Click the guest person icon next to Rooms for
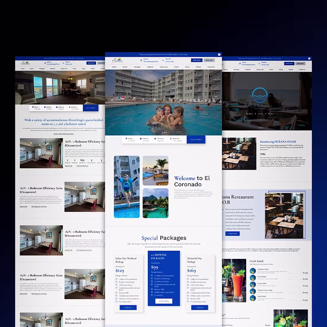The height and width of the screenshot is (327, 327). point(171,139)
